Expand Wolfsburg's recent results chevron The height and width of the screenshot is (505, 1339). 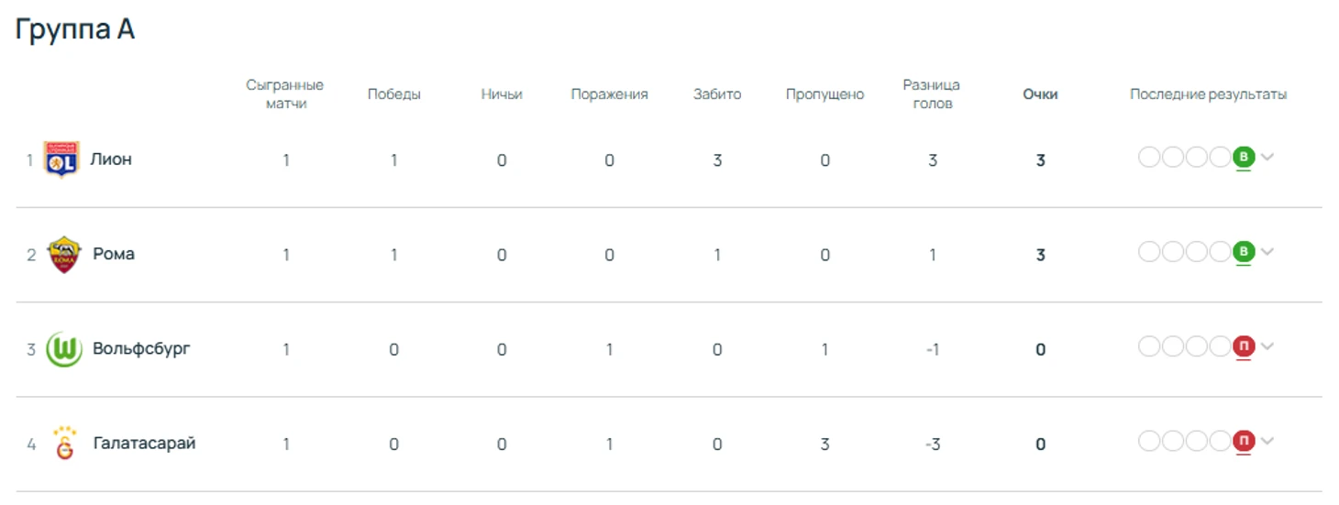point(1267,346)
